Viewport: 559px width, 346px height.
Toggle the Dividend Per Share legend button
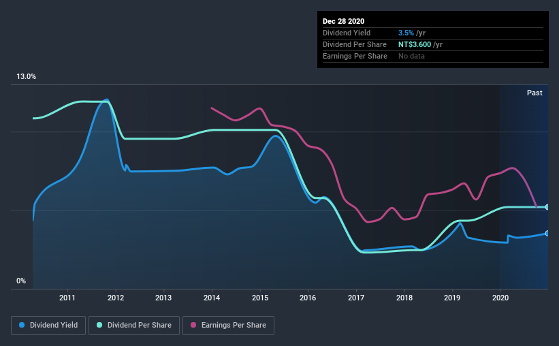(134, 326)
